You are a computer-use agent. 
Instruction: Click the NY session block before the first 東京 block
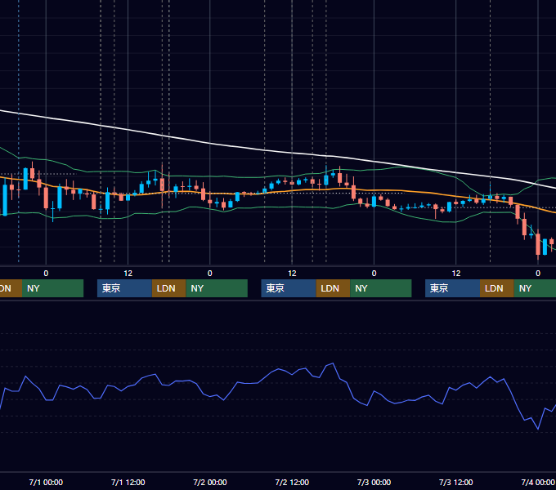click(x=52, y=288)
